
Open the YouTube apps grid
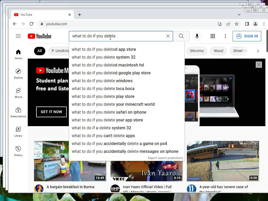[x=213, y=36]
